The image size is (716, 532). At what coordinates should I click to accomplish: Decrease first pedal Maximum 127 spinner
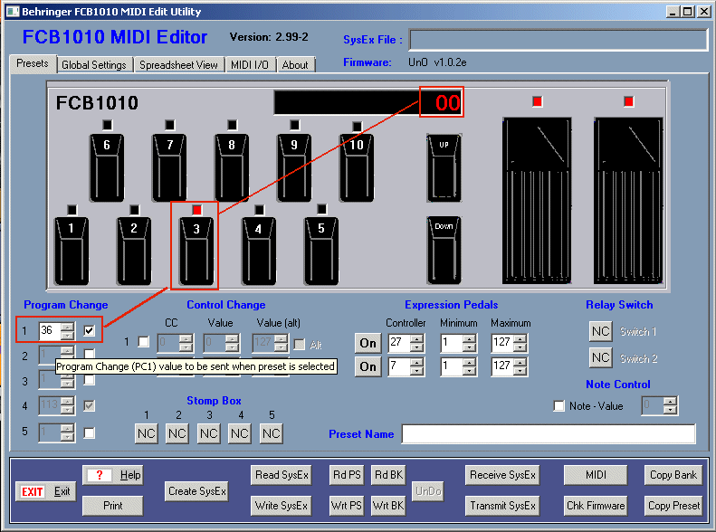[x=520, y=347]
